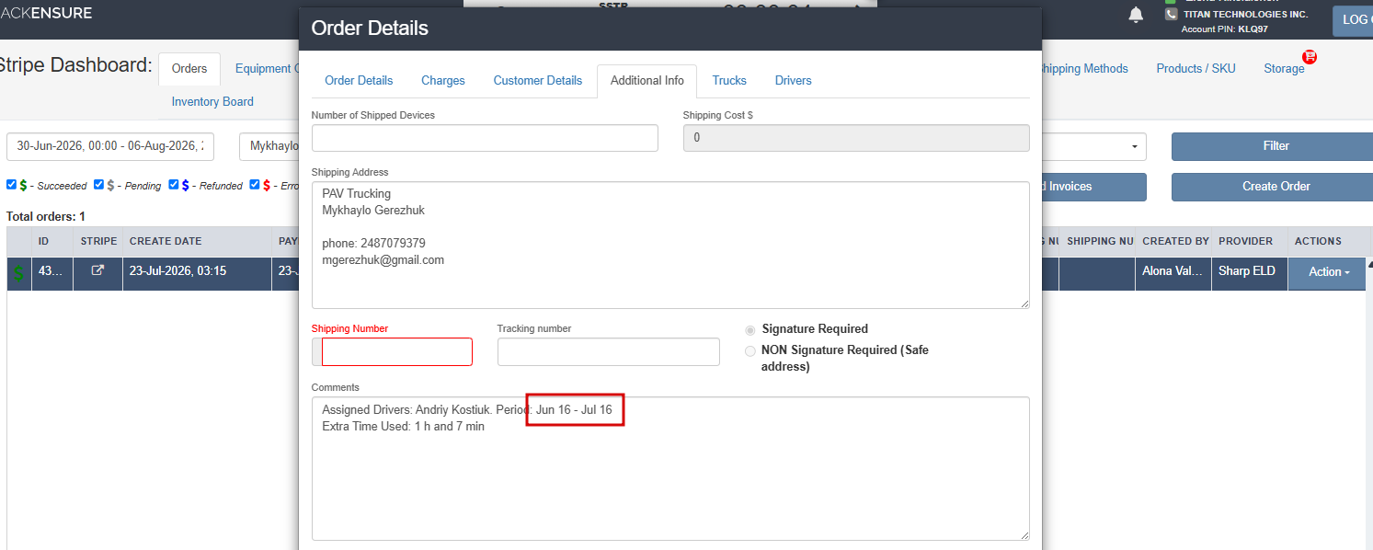Click the Shipping Number input field

coord(396,351)
